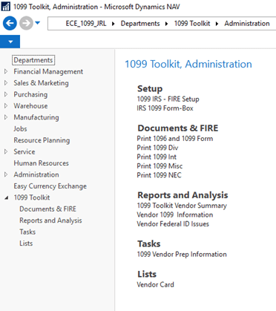Open 1099 Toolkit Vendor Summary report
The width and height of the screenshot is (276, 311).
[182, 206]
